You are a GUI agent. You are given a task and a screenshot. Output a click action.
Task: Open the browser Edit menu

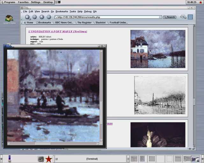tap(31, 11)
